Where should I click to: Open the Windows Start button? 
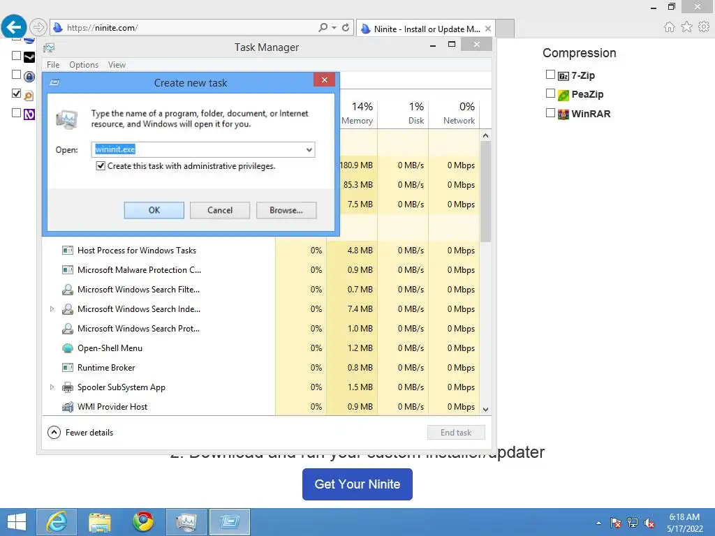[17, 522]
